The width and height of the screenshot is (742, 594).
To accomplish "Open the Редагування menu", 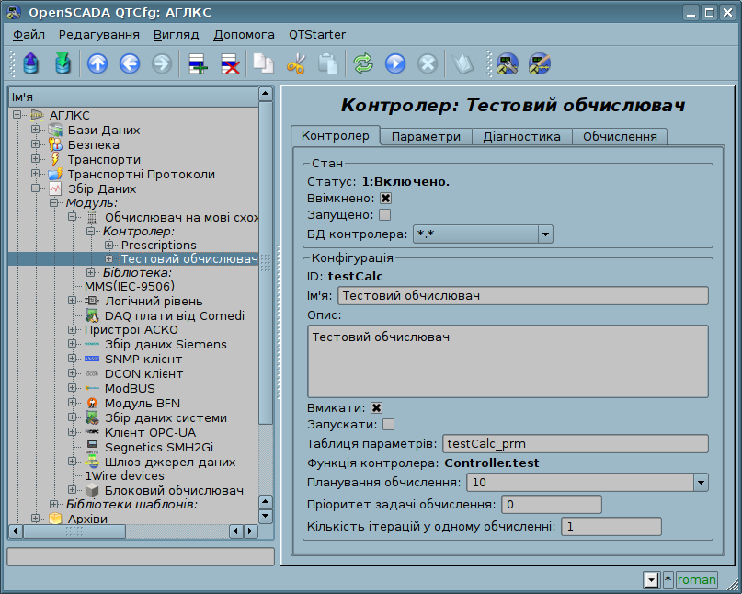I will click(x=99, y=34).
